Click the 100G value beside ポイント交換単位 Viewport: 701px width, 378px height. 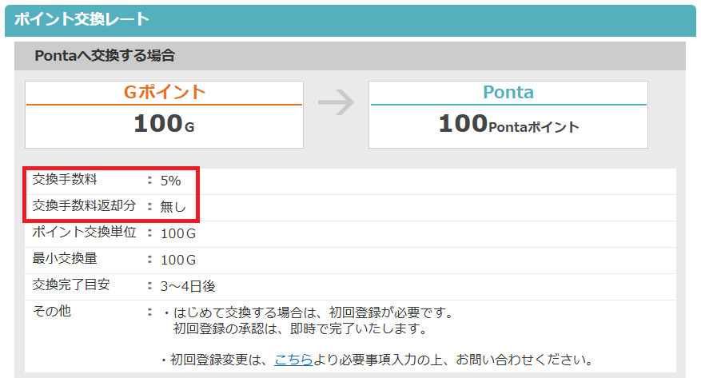(177, 233)
